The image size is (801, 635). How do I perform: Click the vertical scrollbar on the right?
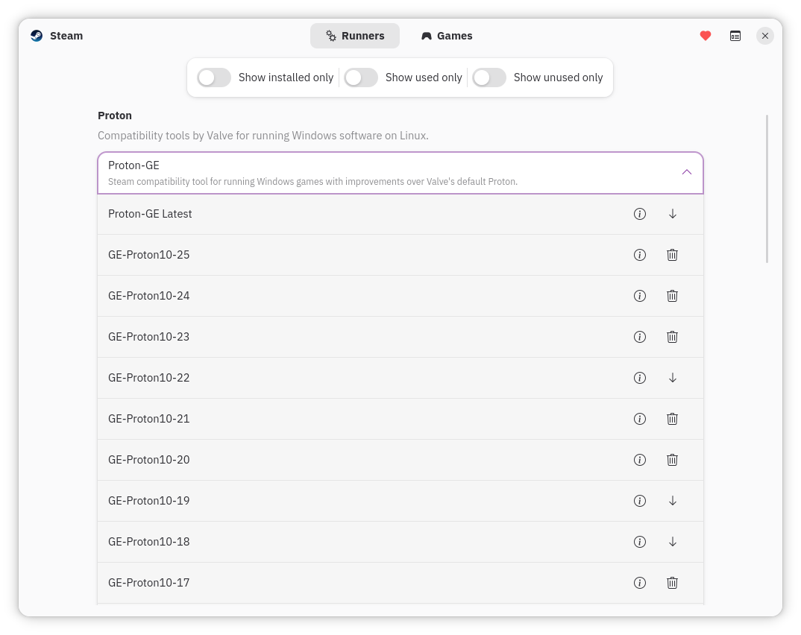[x=767, y=189]
